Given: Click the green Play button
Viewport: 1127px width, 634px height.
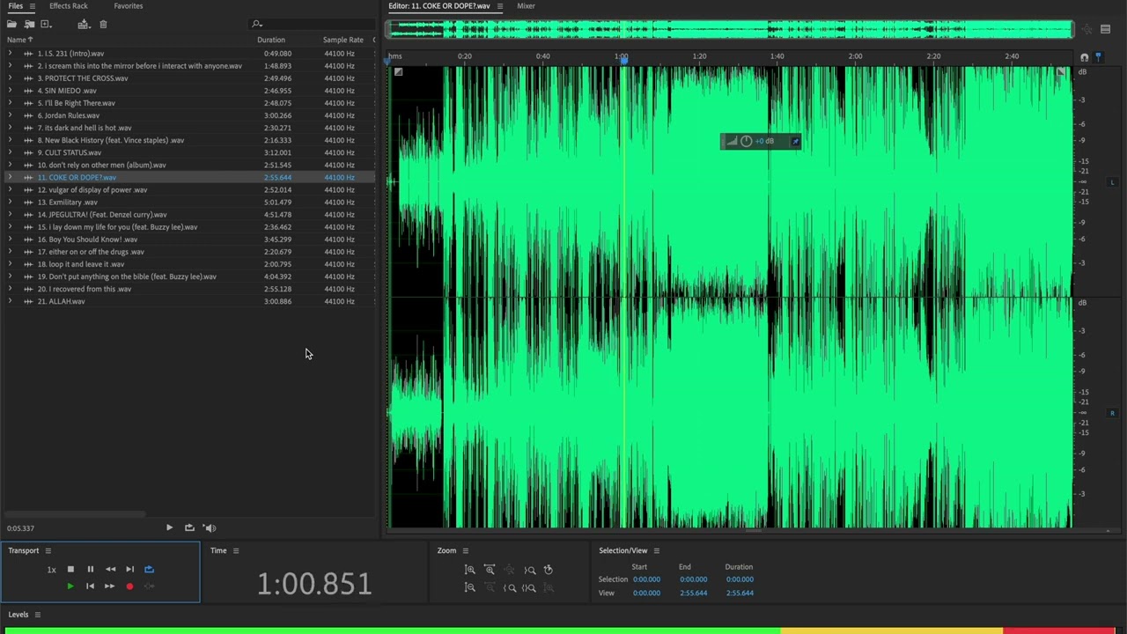Looking at the screenshot, I should tap(70, 586).
